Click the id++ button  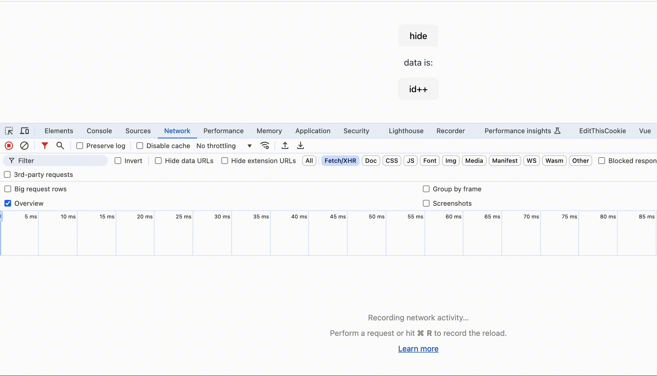418,89
